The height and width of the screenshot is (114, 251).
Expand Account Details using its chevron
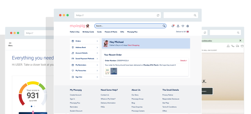[97, 53]
